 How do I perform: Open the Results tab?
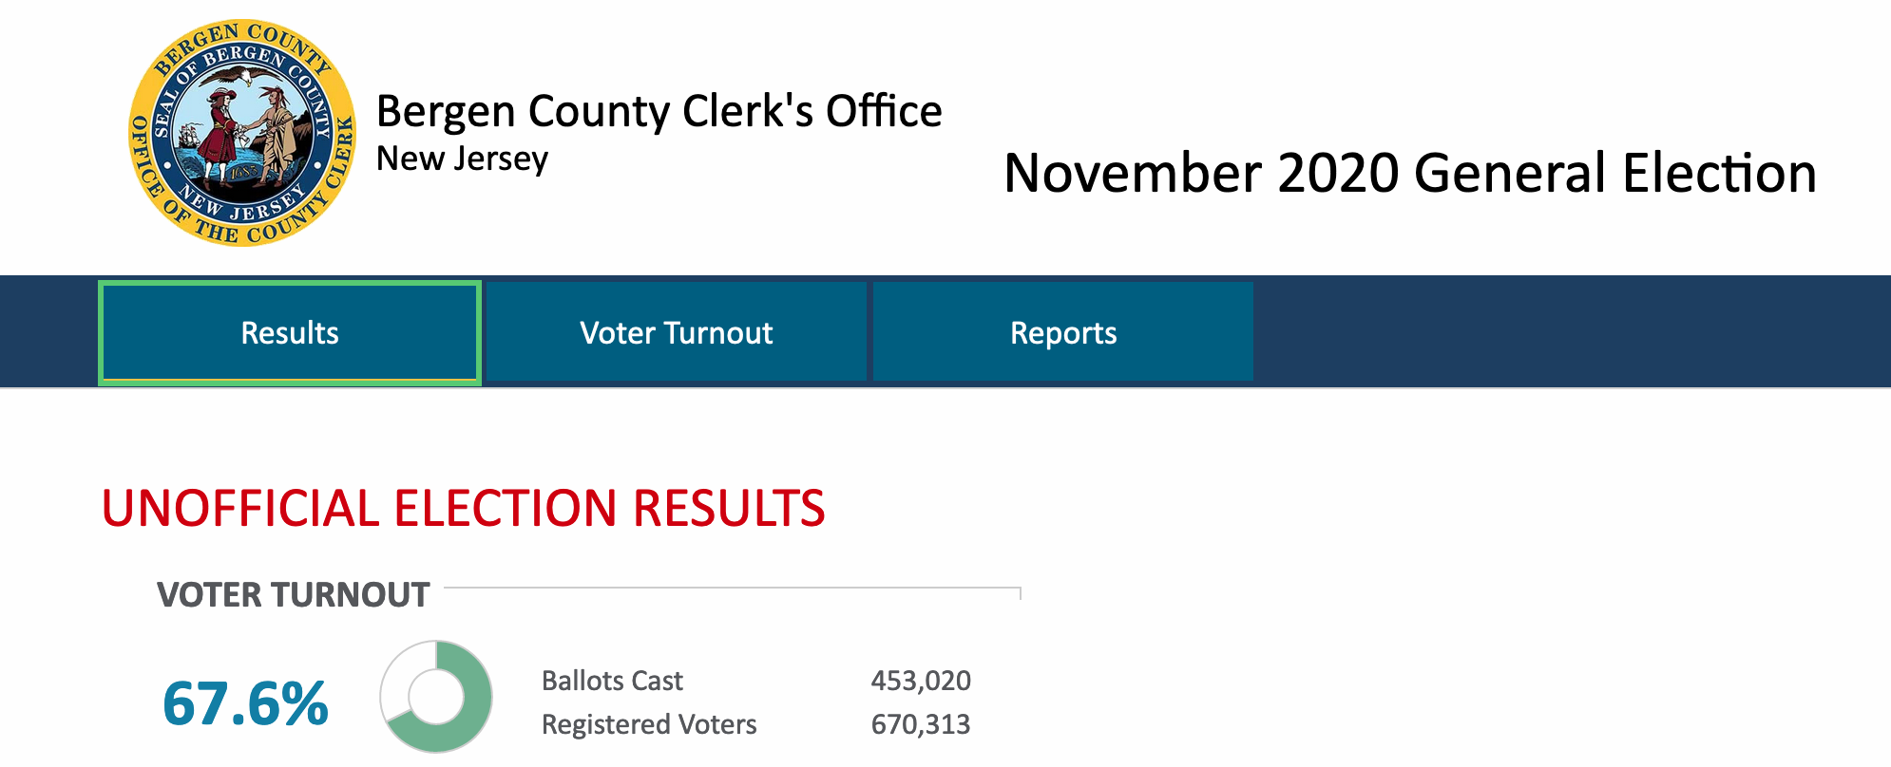click(x=290, y=333)
